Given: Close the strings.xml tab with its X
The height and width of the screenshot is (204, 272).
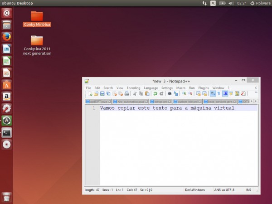Looking at the screenshot, I should coord(170,101).
